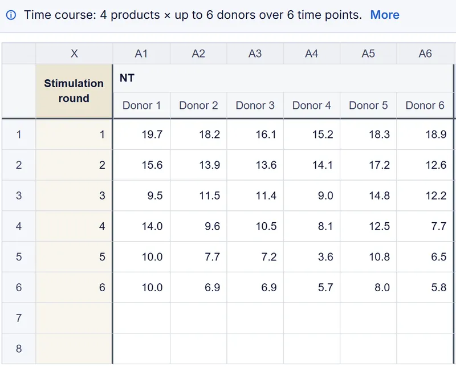Click cell with value 12.5
Screen dimensions: 456x367
368,226
